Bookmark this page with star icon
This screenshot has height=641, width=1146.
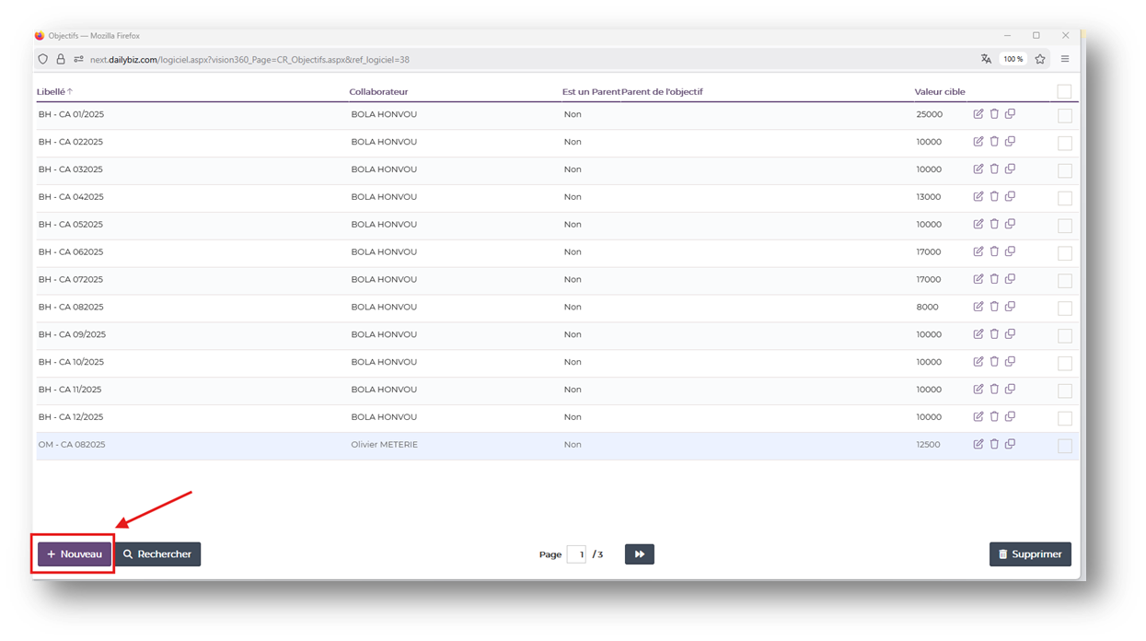pos(1040,59)
